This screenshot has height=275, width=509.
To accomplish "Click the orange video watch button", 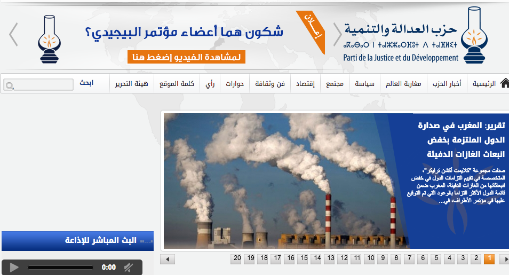I will click(186, 57).
